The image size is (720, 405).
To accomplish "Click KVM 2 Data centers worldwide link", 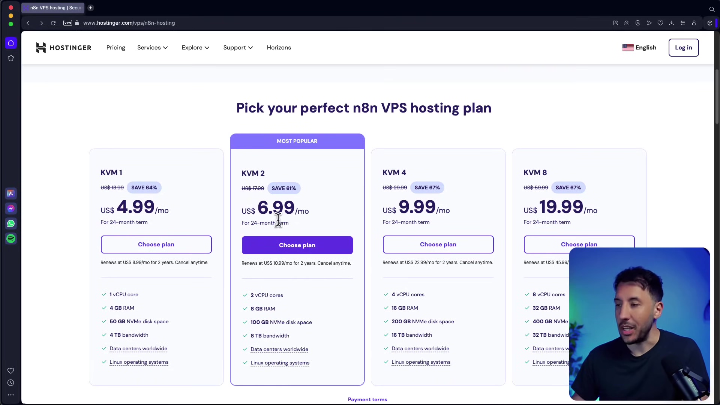I will (279, 349).
